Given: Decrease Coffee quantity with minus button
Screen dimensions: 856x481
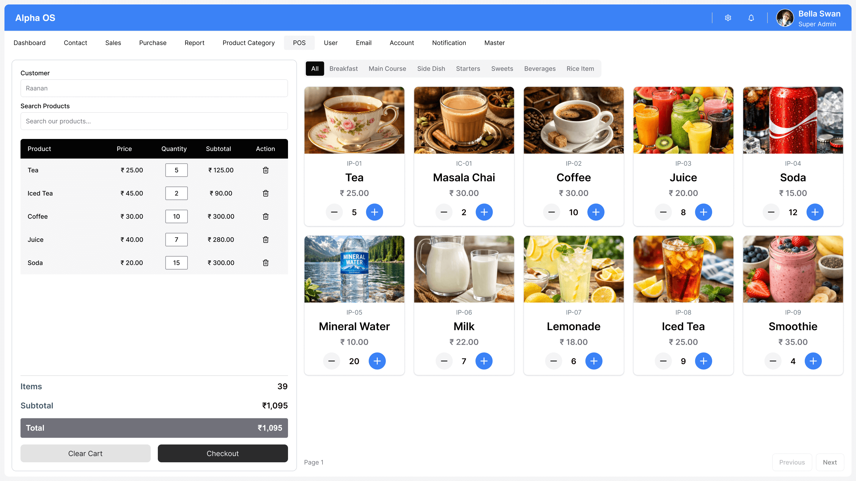Looking at the screenshot, I should (x=551, y=212).
